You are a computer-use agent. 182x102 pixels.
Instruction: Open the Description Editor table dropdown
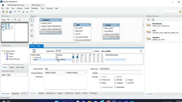[15, 75]
